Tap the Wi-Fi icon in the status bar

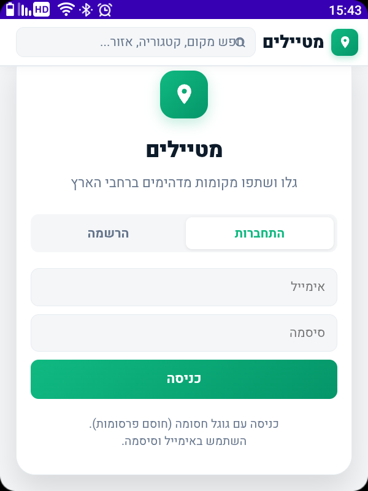66,9
